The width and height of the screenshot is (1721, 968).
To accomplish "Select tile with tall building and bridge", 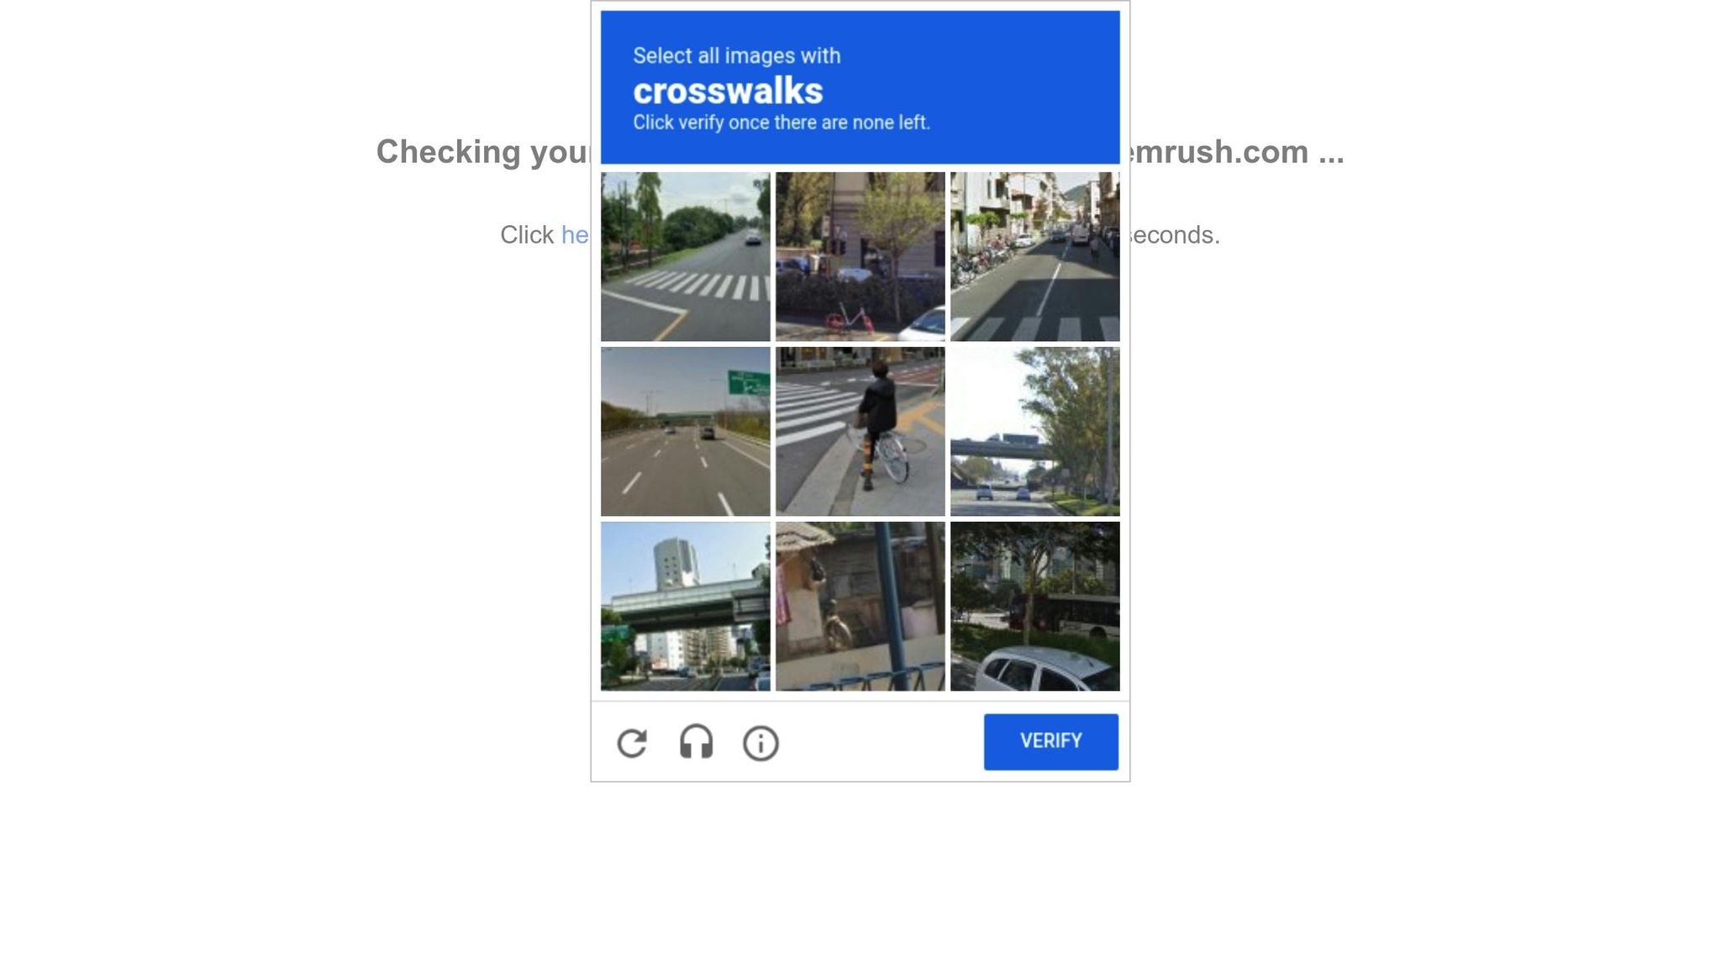I will pos(685,606).
